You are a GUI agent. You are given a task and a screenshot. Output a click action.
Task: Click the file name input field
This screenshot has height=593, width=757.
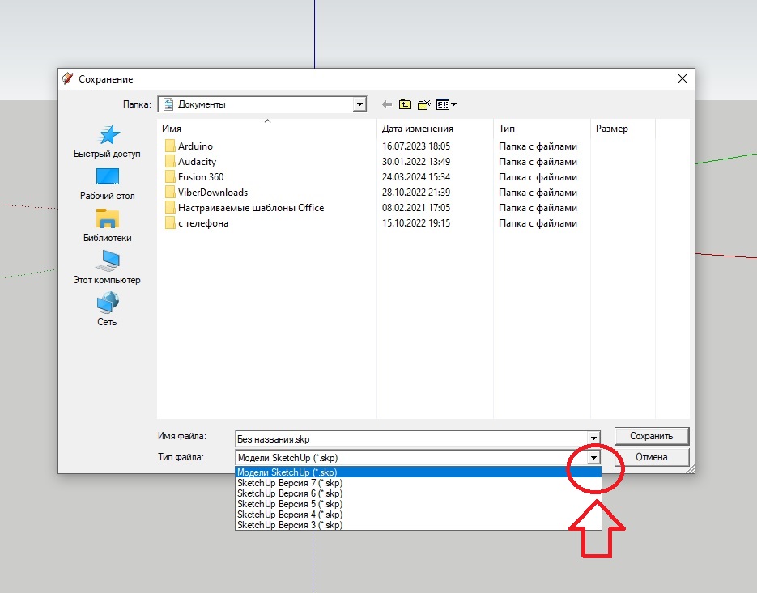coord(411,438)
